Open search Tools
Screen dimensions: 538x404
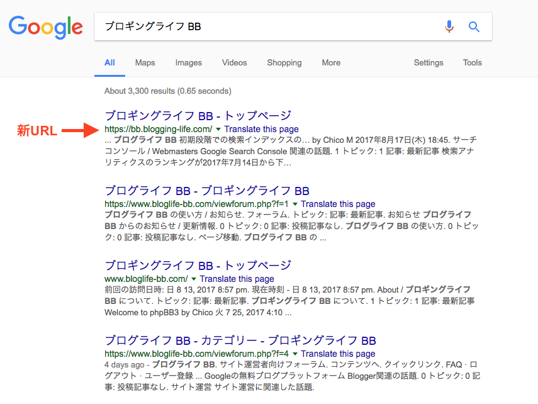pyautogui.click(x=473, y=63)
